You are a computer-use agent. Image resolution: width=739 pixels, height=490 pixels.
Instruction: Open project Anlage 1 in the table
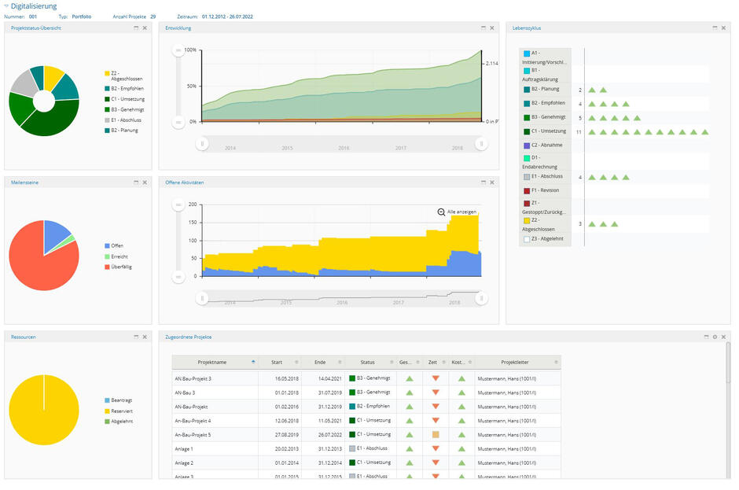[184, 448]
